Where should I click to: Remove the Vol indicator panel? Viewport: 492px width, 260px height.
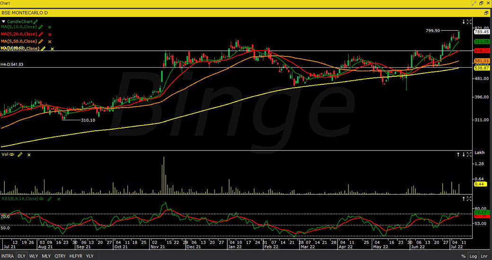point(29,154)
